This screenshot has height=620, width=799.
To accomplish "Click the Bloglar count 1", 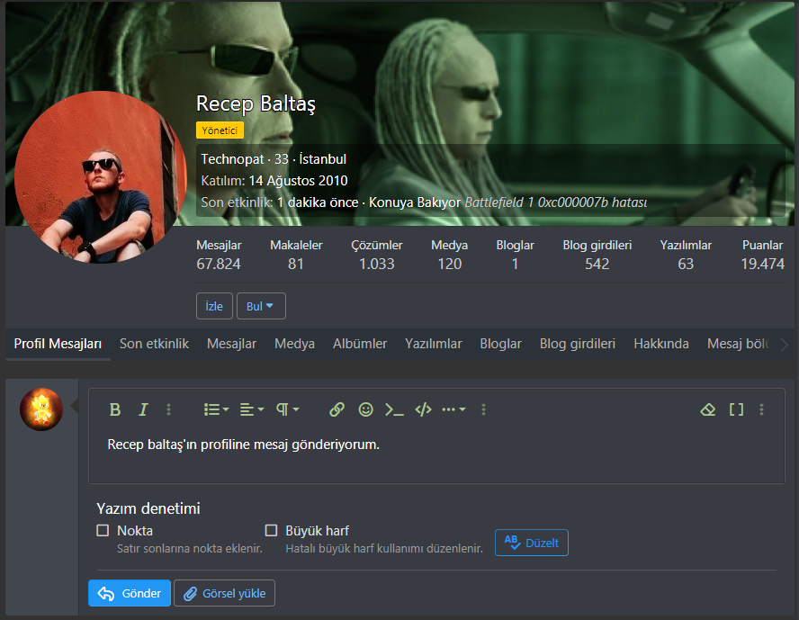I will coord(516,264).
